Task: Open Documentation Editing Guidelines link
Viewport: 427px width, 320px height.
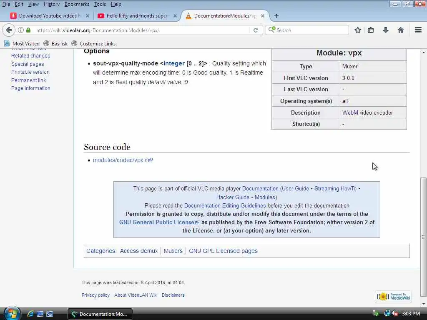Action: click(225, 206)
